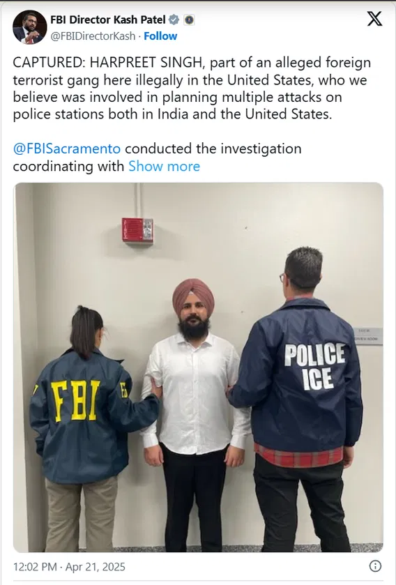396x585 pixels.
Task: Click the yellow FBI lettering in the photo
Action: [x=75, y=400]
